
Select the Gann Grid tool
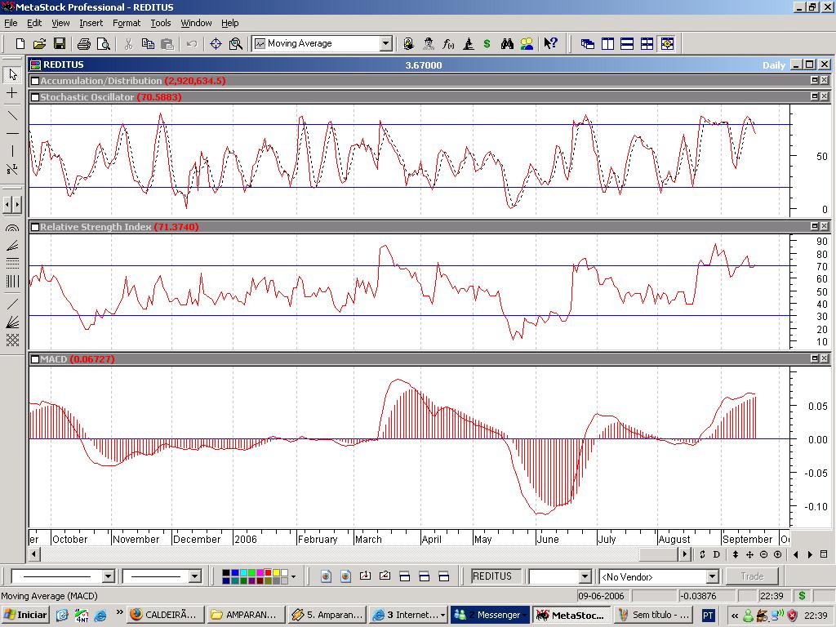[x=12, y=340]
